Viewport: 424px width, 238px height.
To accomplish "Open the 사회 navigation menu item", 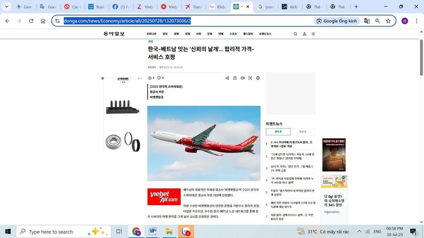I will click(x=198, y=34).
